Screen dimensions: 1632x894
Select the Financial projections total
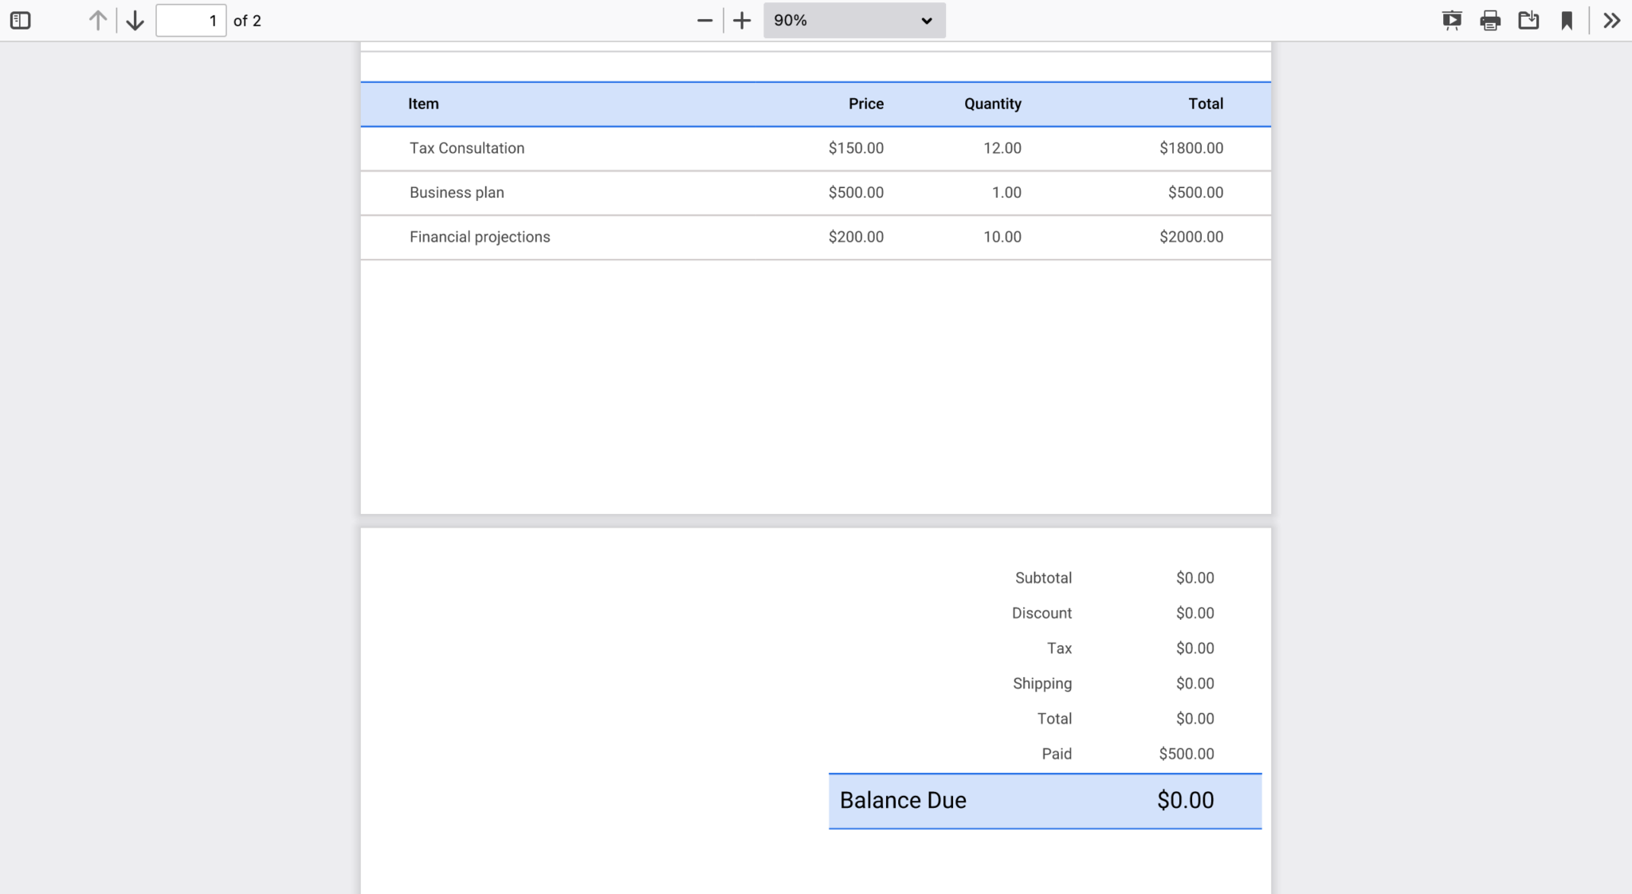click(x=1191, y=237)
